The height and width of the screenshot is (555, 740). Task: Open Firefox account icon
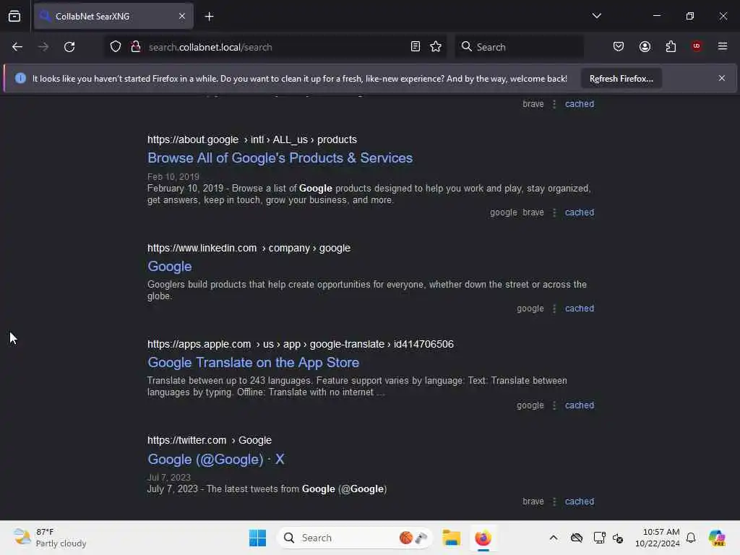click(645, 47)
